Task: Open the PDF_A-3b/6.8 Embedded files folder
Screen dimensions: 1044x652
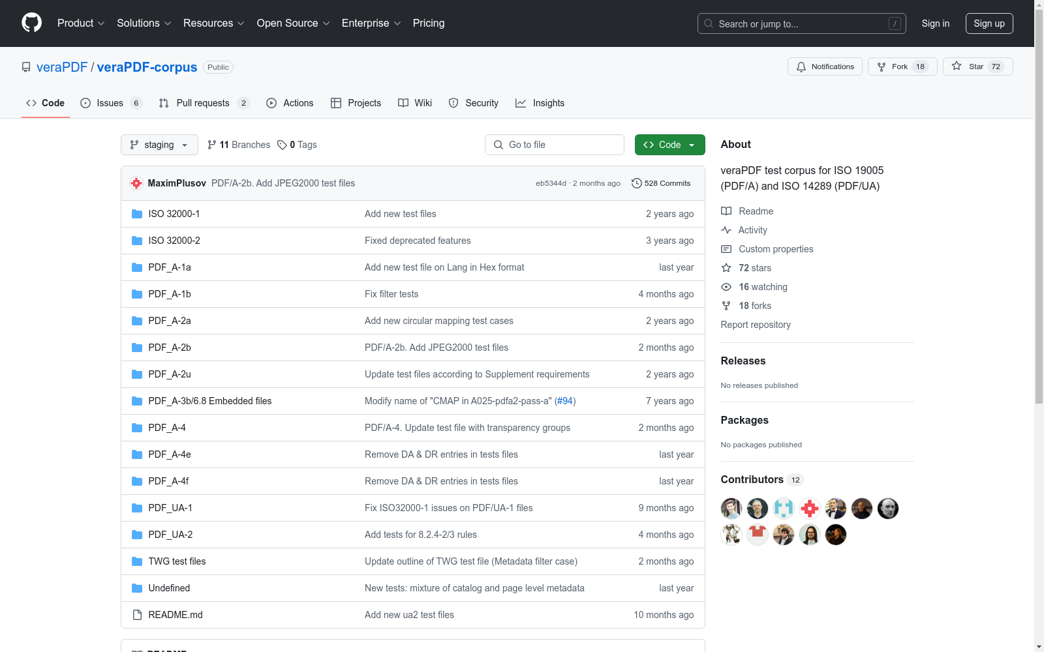Action: point(210,401)
